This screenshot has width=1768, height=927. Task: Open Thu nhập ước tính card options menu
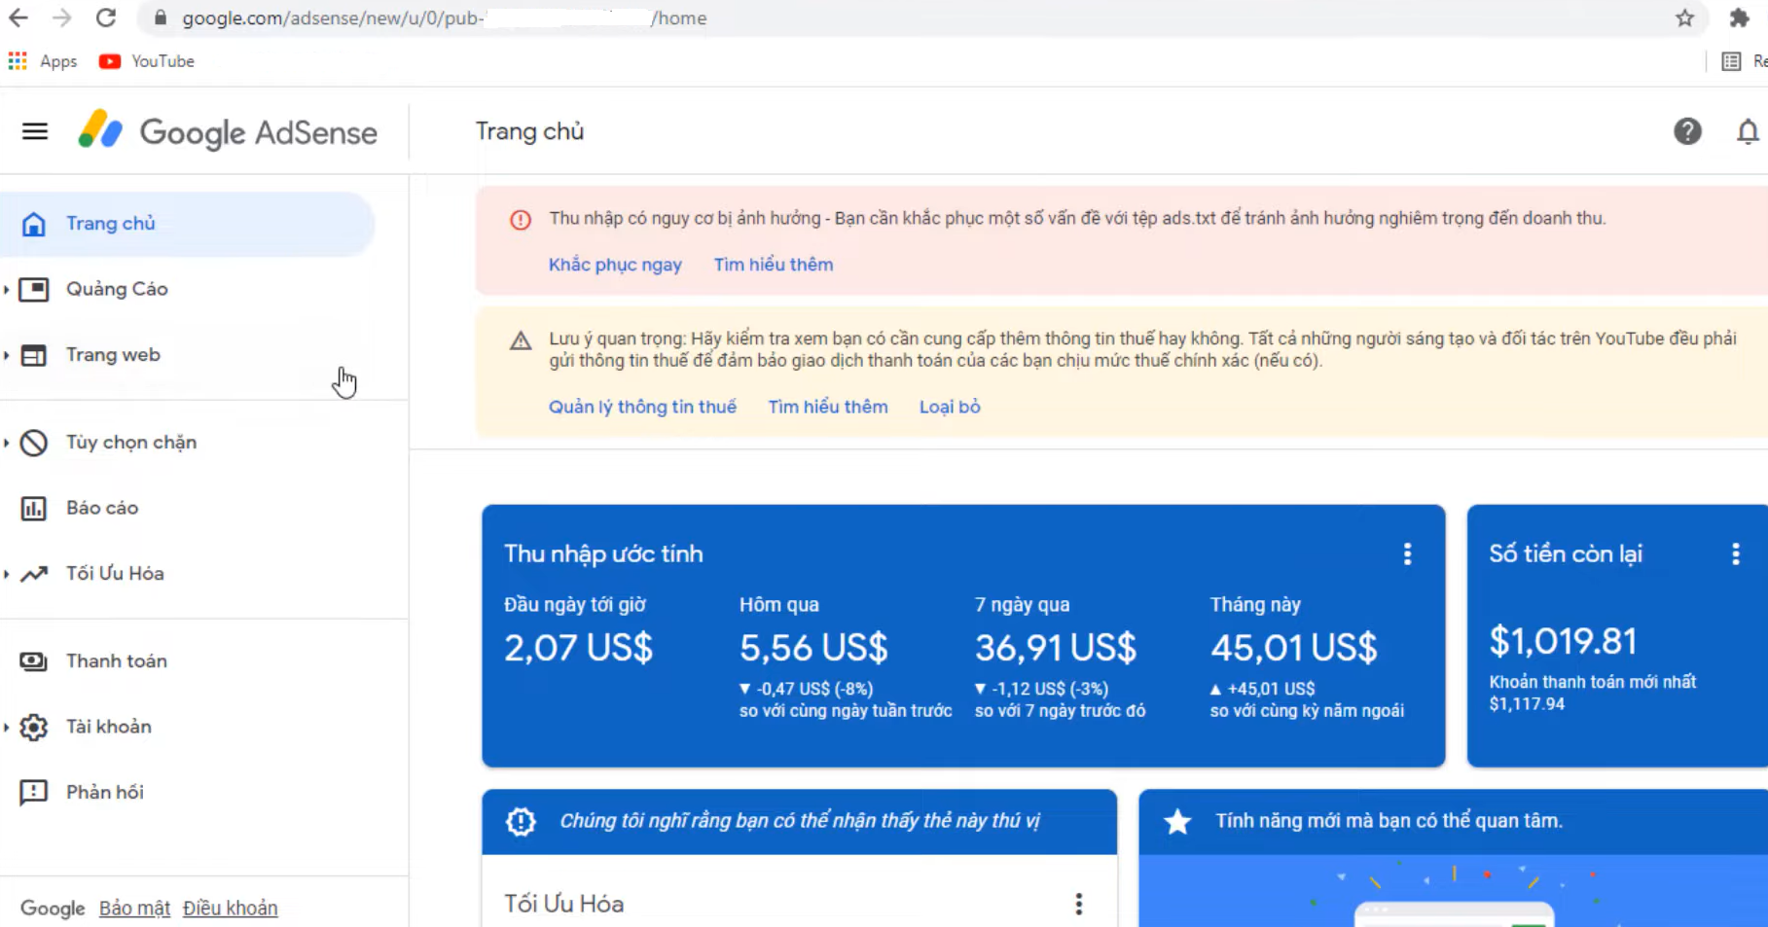point(1407,554)
